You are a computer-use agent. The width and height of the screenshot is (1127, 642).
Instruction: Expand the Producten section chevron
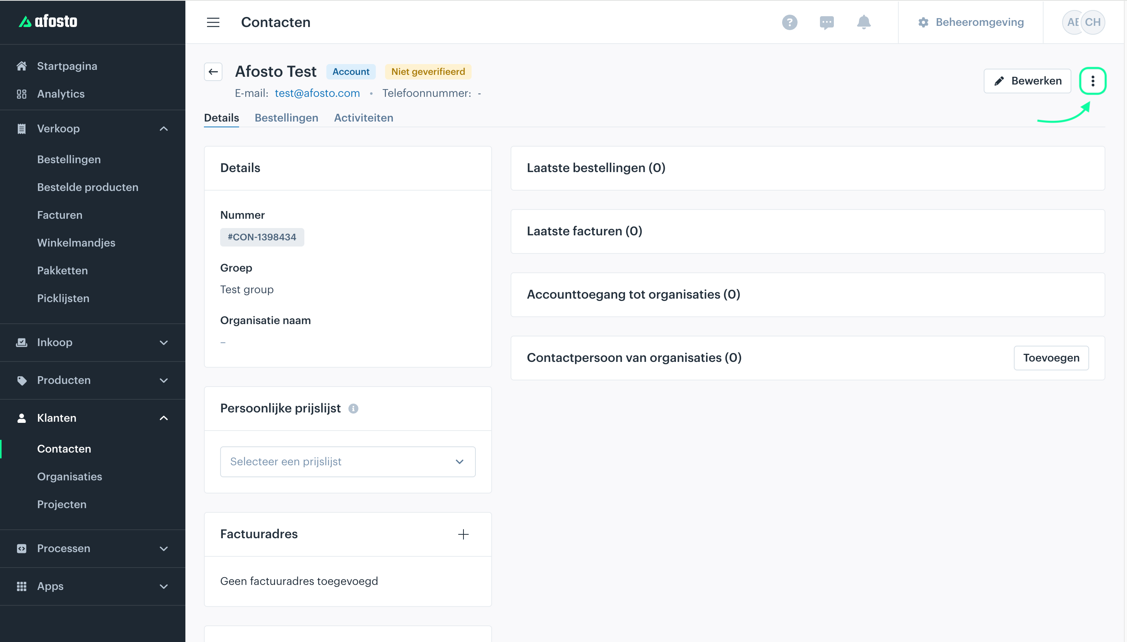[164, 380]
